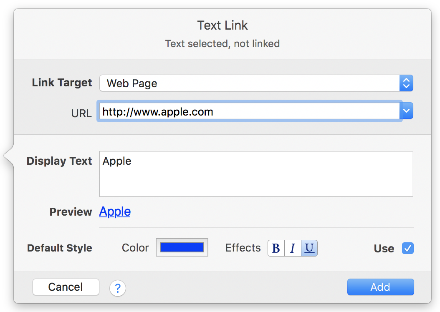Toggle the Italic effect button
Viewport: 440px width, 312px height.
click(x=293, y=248)
